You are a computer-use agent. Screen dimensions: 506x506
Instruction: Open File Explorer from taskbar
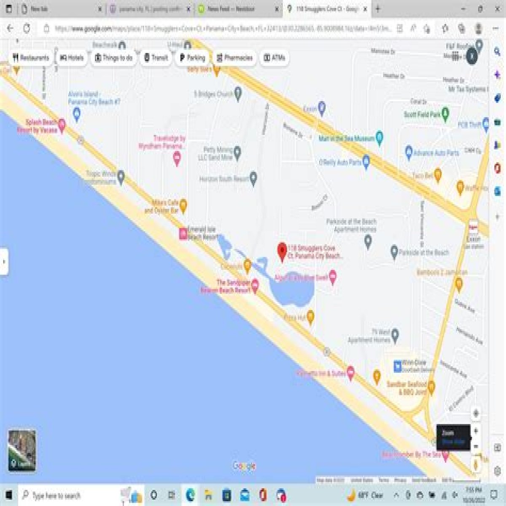click(208, 495)
